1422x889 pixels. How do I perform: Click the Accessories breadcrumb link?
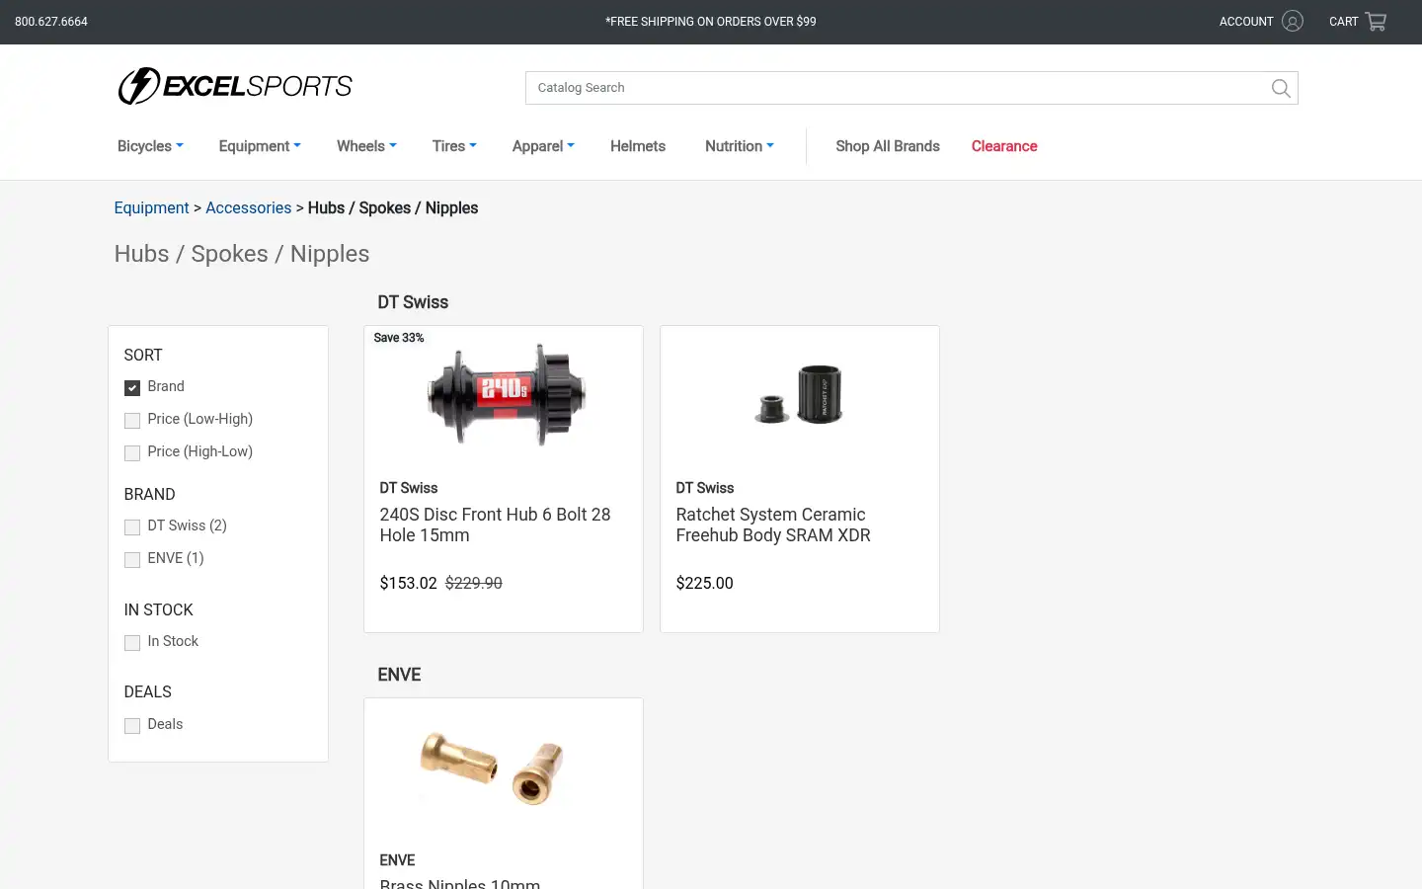click(x=248, y=207)
